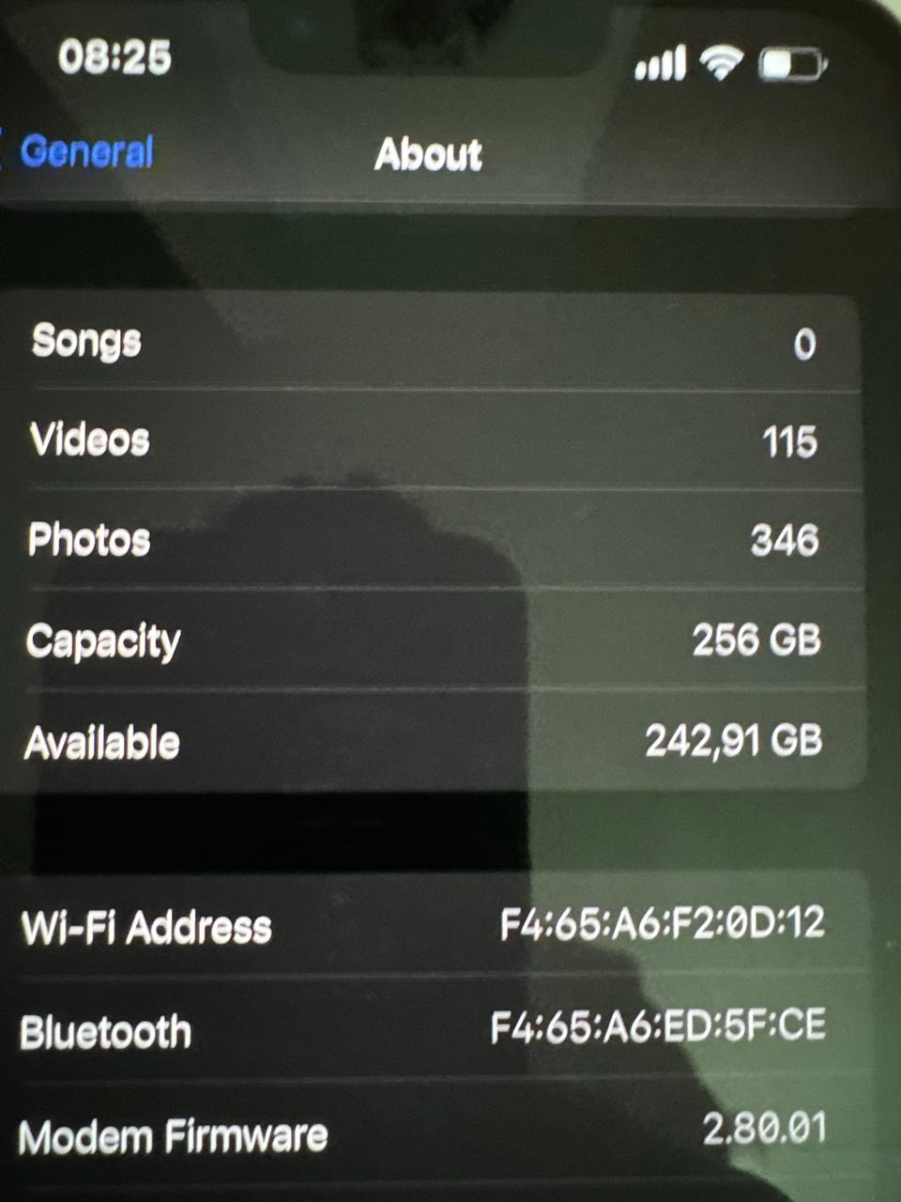This screenshot has height=1202, width=901.
Task: Select the Videos row label
Action: pos(90,439)
